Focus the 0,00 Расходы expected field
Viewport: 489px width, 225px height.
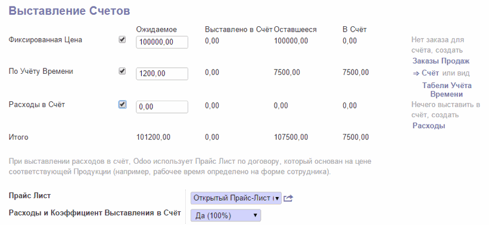(162, 107)
